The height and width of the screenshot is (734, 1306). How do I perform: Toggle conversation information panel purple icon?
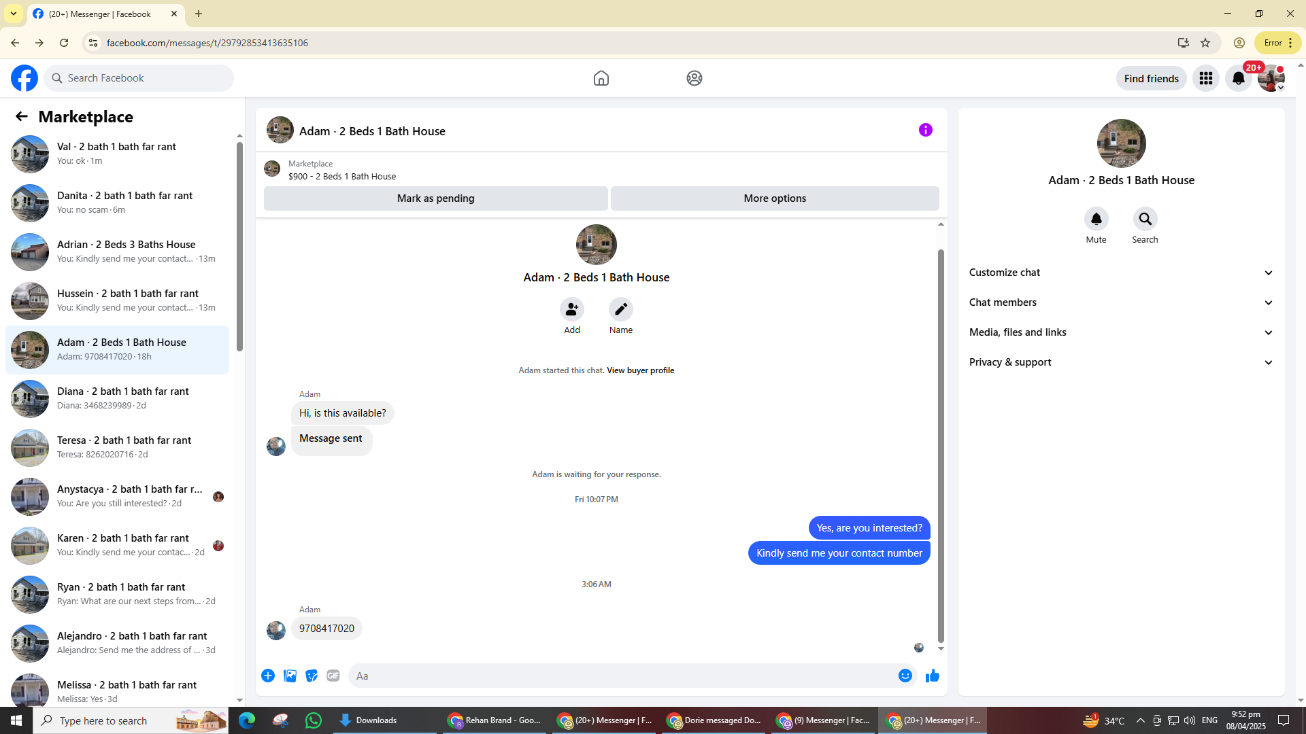[925, 130]
